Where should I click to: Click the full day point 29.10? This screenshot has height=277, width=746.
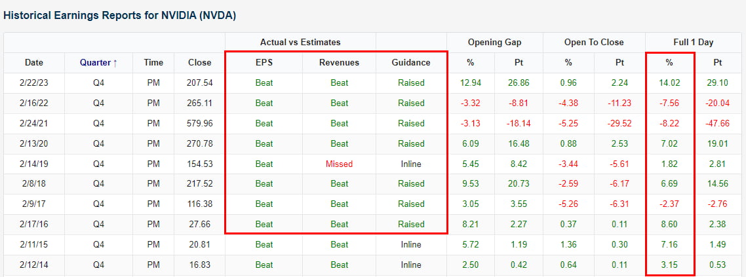[717, 83]
